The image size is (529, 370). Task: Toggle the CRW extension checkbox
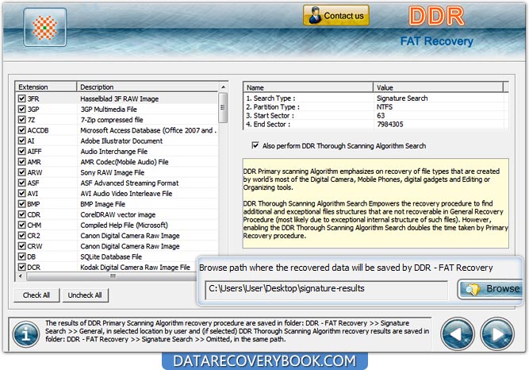[x=21, y=246]
